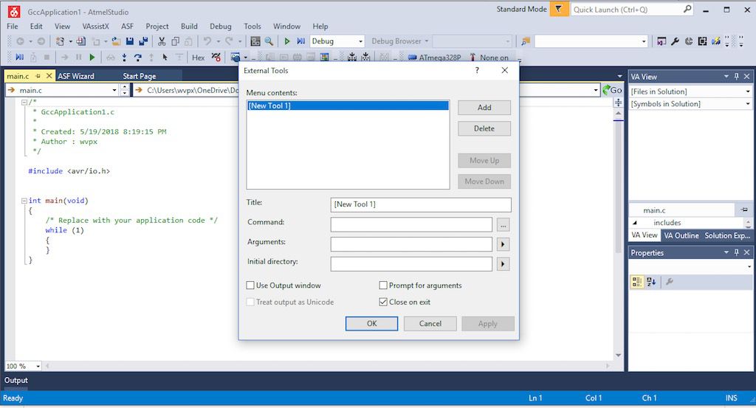The height and width of the screenshot is (408, 756).
Task: Click the Find in Files magnifier icon
Action: tap(269, 41)
